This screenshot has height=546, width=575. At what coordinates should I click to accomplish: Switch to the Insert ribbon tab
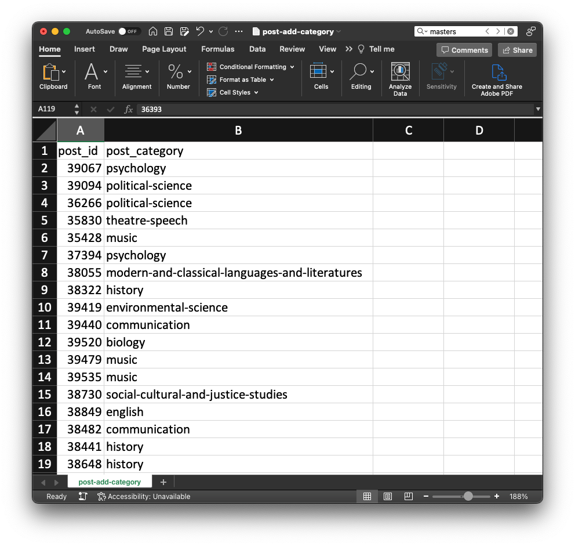pyautogui.click(x=85, y=49)
